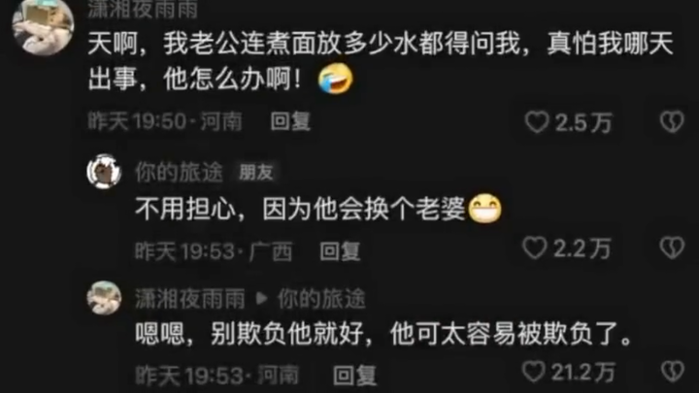Screen dimensions: 699x393
Task: Tap comment text 嗯嗯，别欺负他就好
Action: 250,333
